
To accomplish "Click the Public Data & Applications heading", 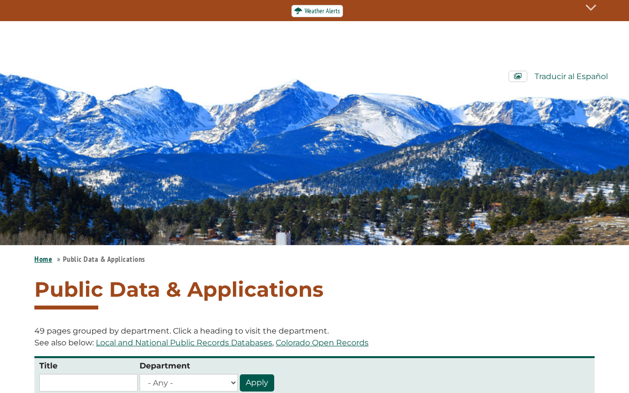I will [179, 289].
